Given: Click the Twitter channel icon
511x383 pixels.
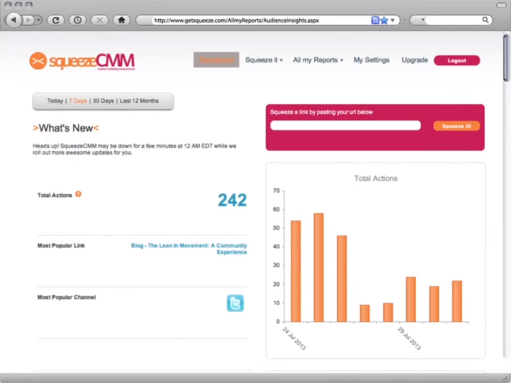Looking at the screenshot, I should 235,303.
